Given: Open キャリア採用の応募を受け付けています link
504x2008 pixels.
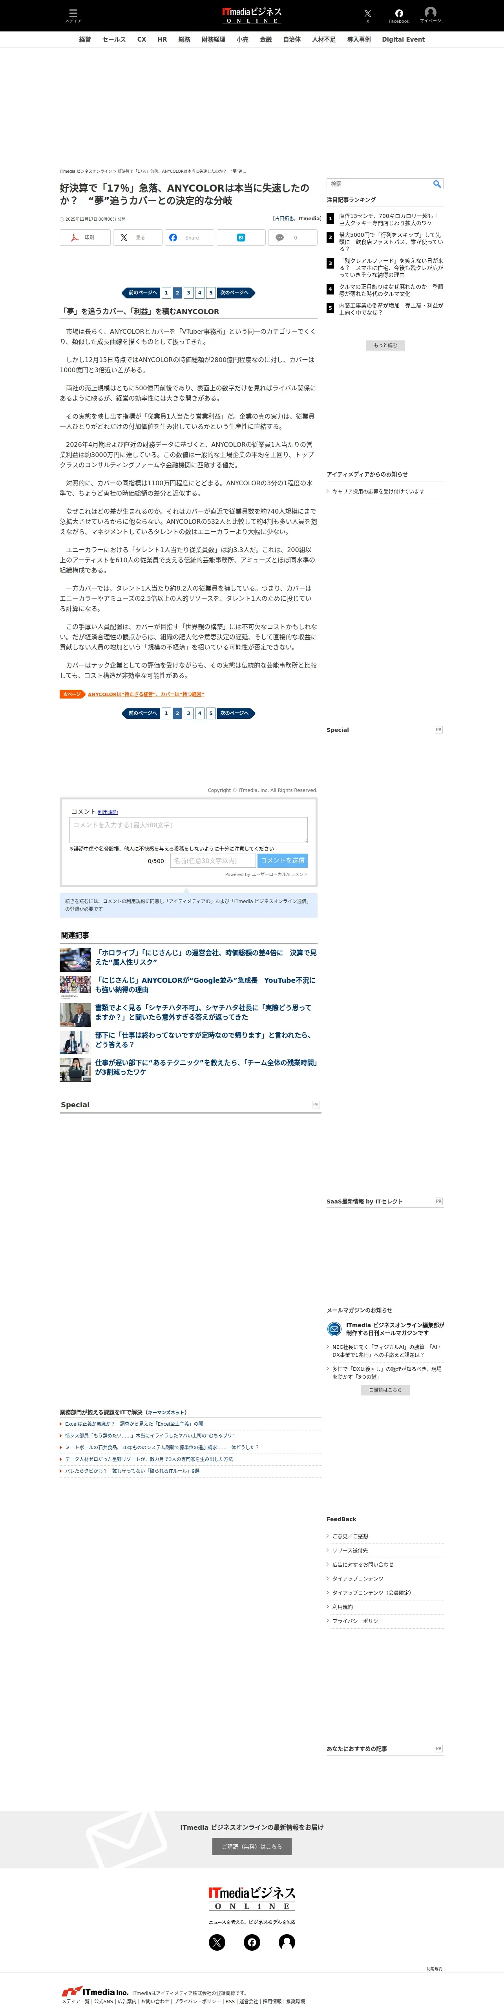Looking at the screenshot, I should [378, 491].
